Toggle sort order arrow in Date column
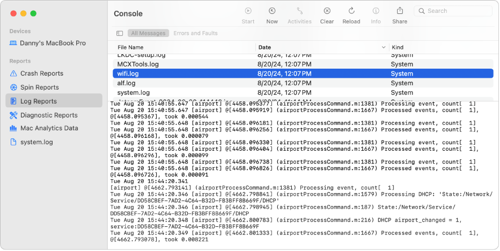Screen dimensions: 500x251 pyautogui.click(x=383, y=47)
